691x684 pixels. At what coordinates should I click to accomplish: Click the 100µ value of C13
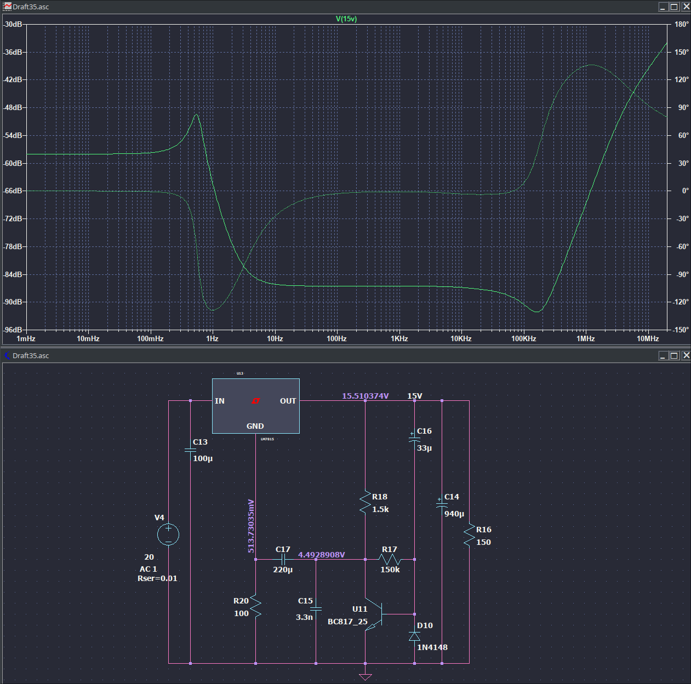(203, 458)
